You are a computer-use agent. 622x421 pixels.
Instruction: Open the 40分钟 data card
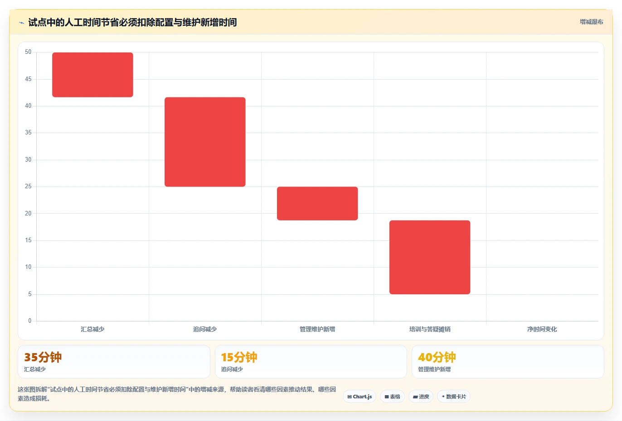pos(508,362)
